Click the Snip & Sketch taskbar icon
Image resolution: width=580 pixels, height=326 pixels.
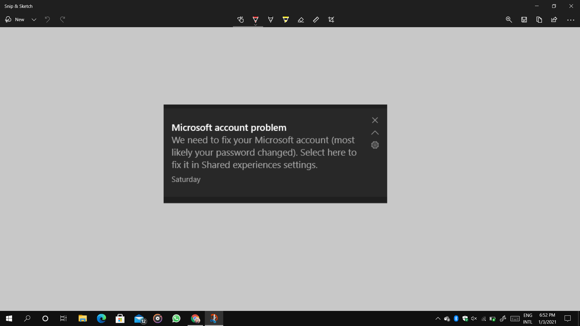[214, 318]
